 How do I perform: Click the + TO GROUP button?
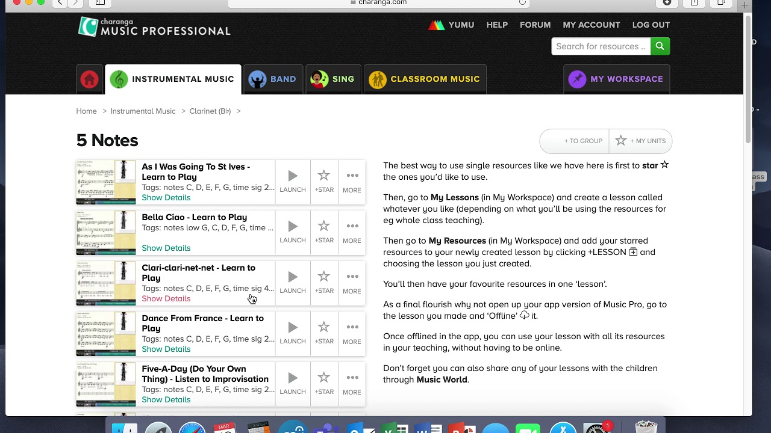(574, 141)
